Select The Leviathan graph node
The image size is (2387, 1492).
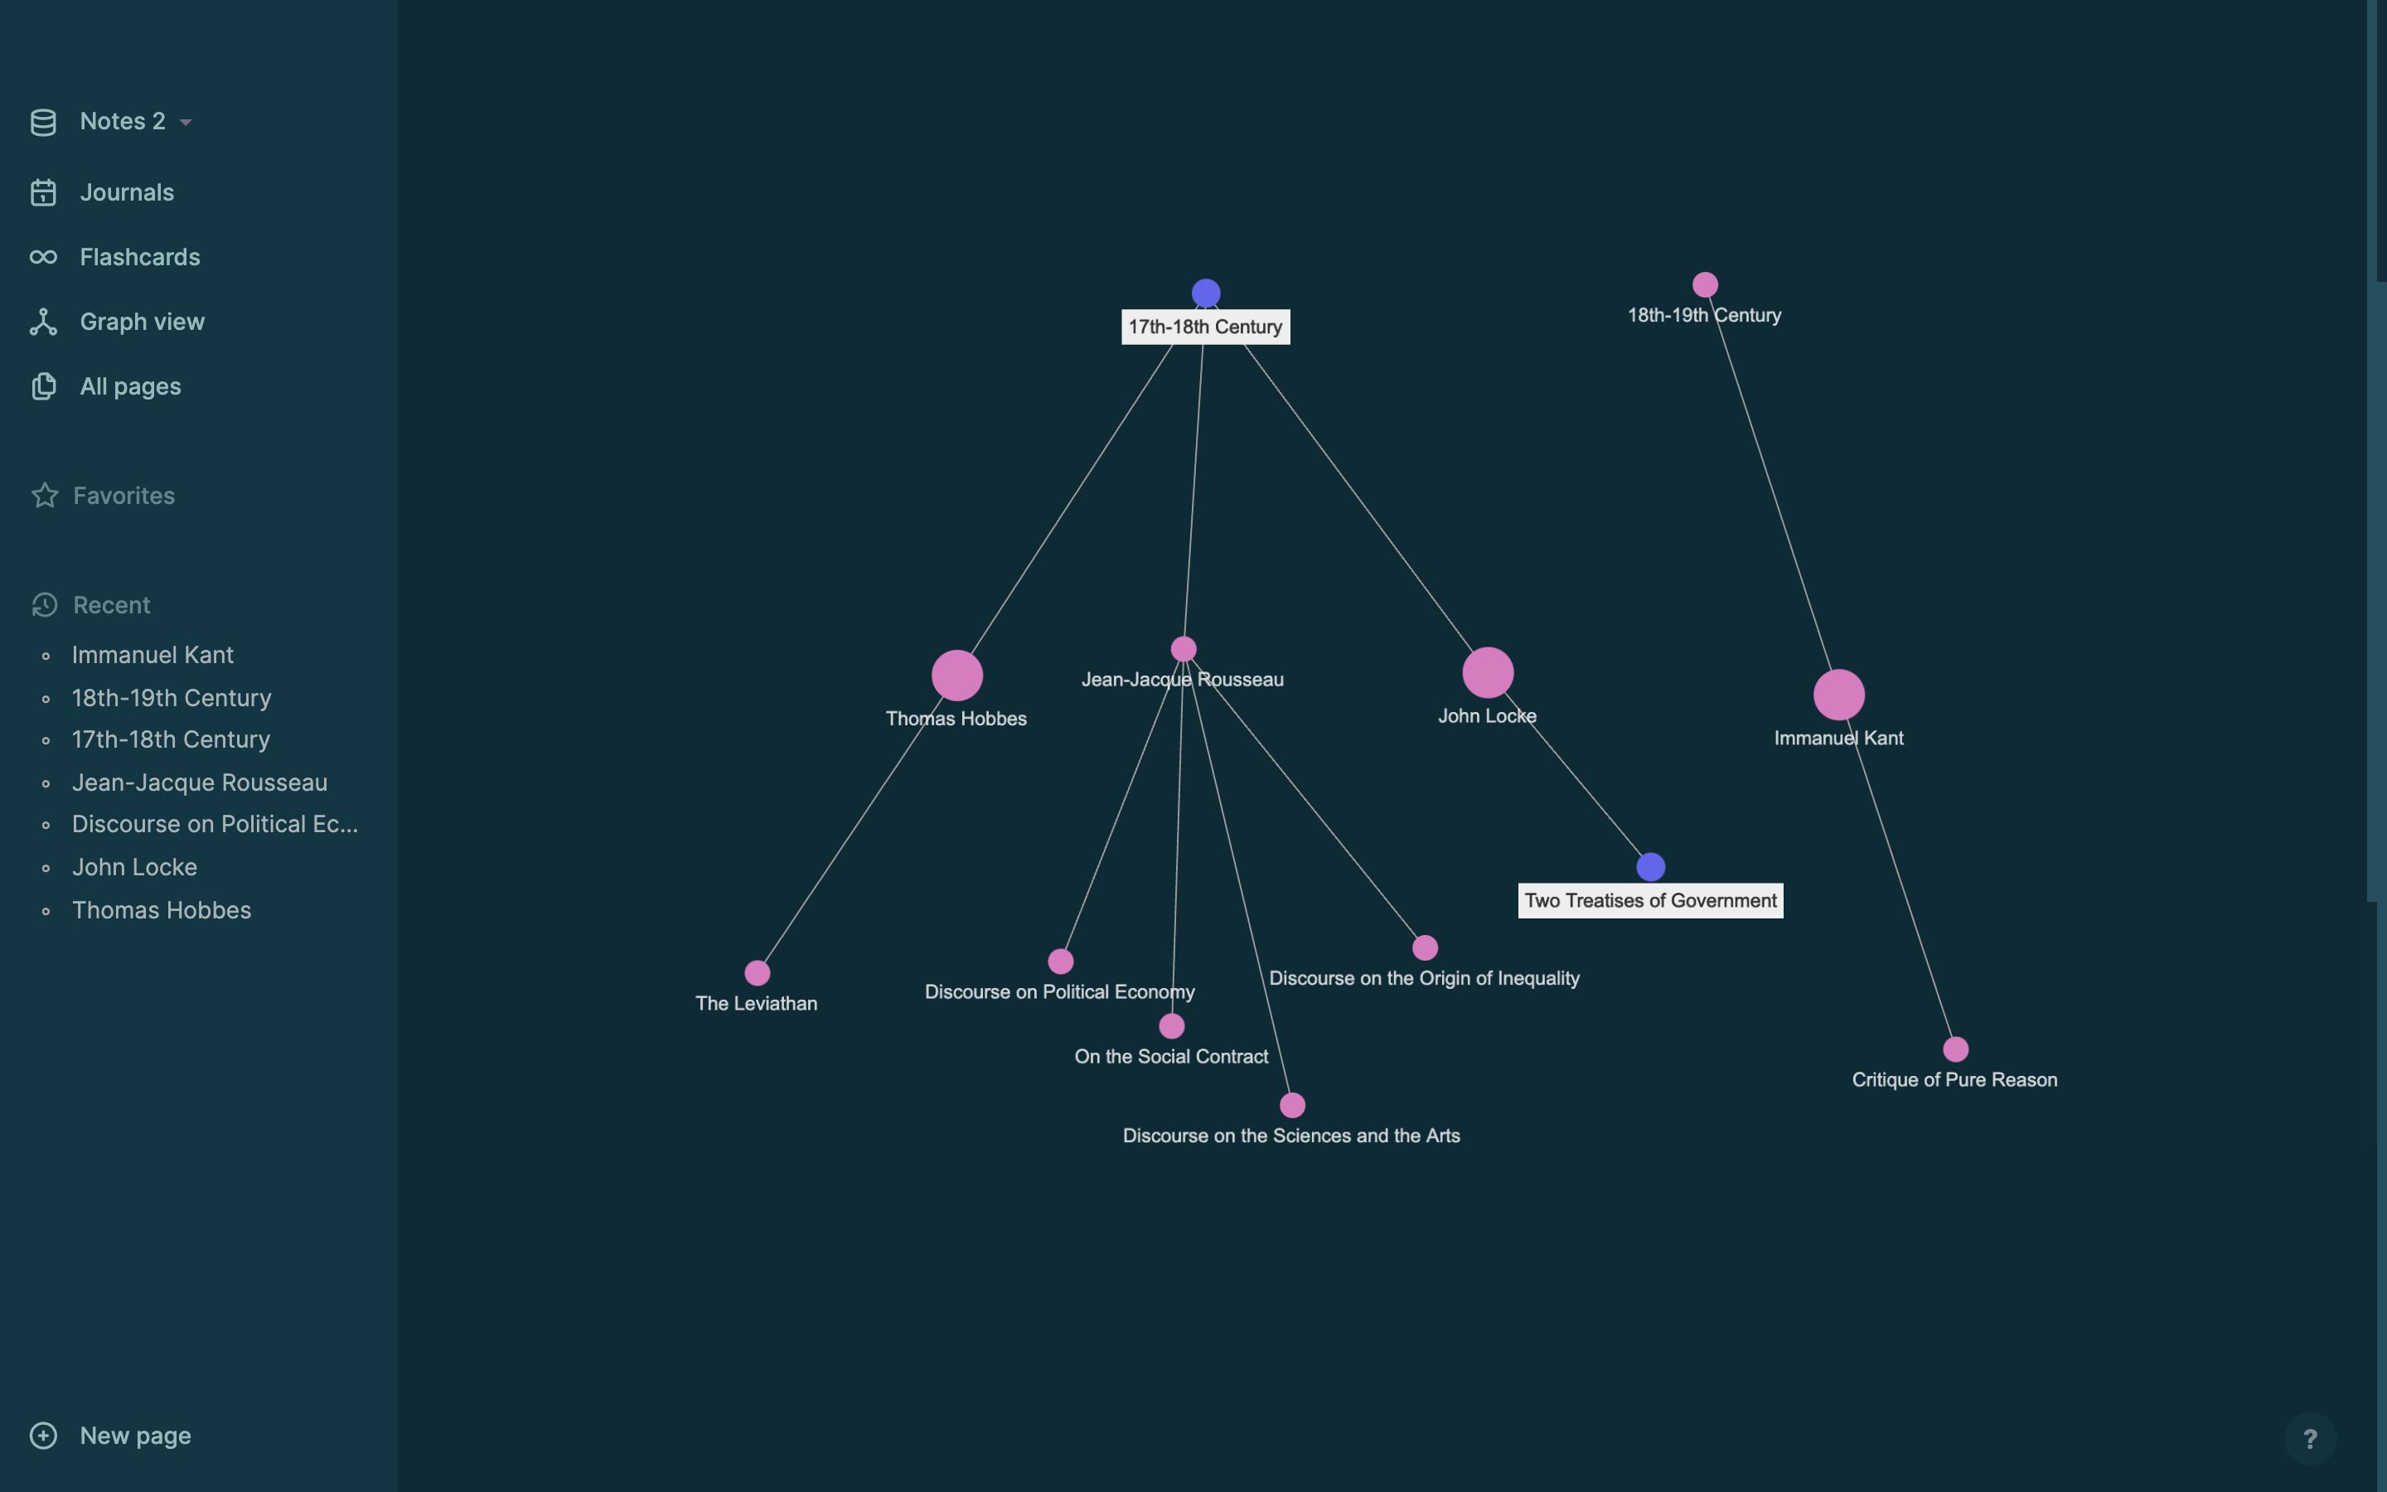coord(757,974)
